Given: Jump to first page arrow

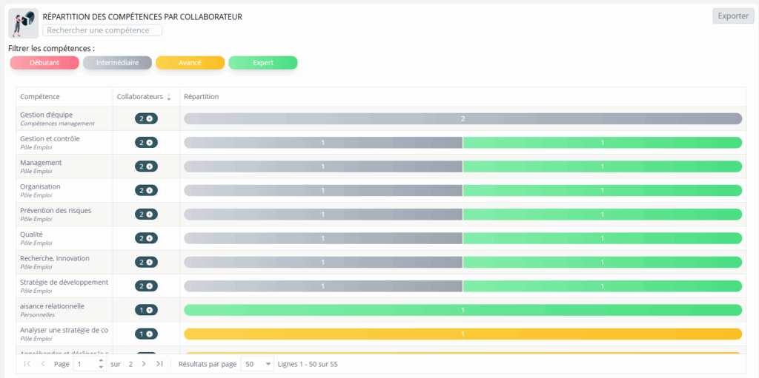Looking at the screenshot, I should pos(27,364).
